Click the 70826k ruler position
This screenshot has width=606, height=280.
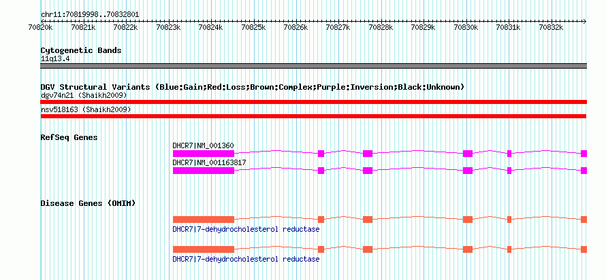(296, 27)
